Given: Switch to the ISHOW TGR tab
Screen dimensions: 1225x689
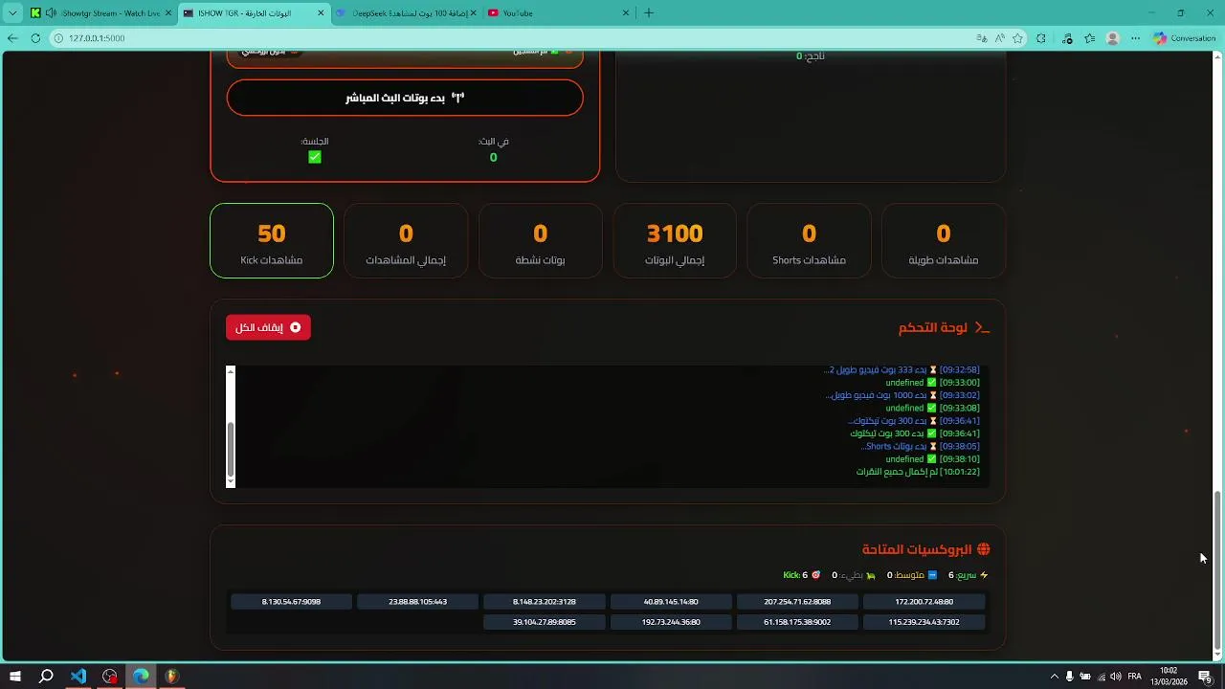Looking at the screenshot, I should pos(254,13).
